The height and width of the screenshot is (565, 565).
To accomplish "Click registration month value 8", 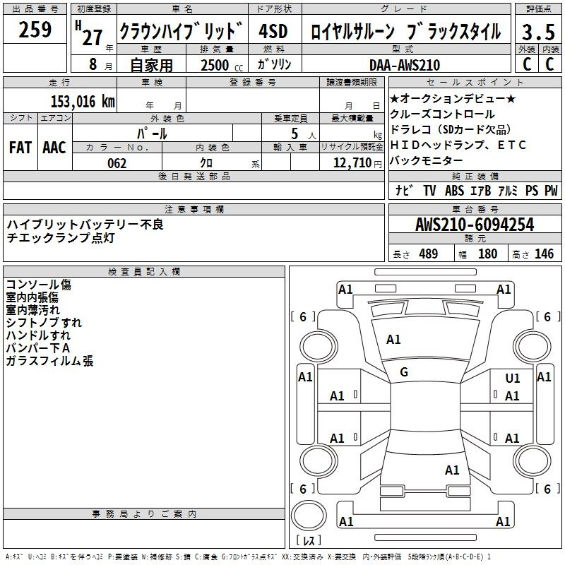I will coord(93,64).
